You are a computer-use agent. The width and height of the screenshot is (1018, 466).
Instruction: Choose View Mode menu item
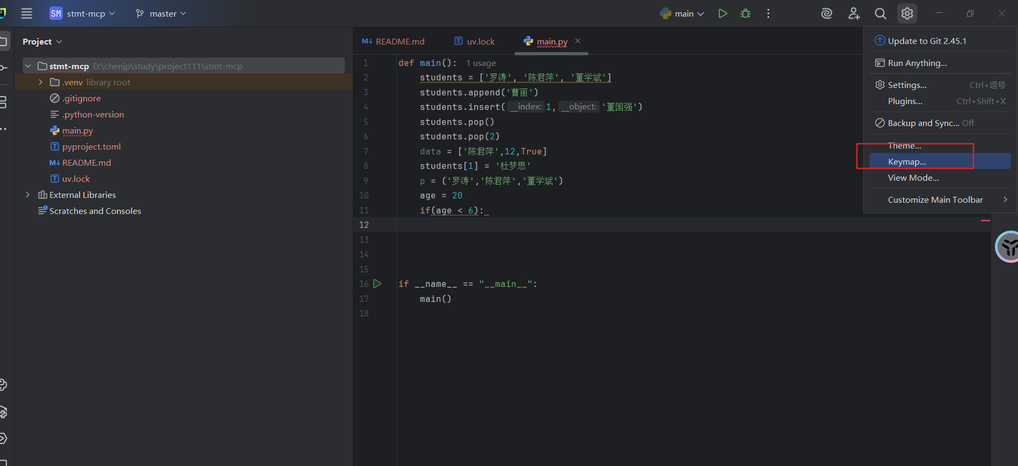[940, 177]
